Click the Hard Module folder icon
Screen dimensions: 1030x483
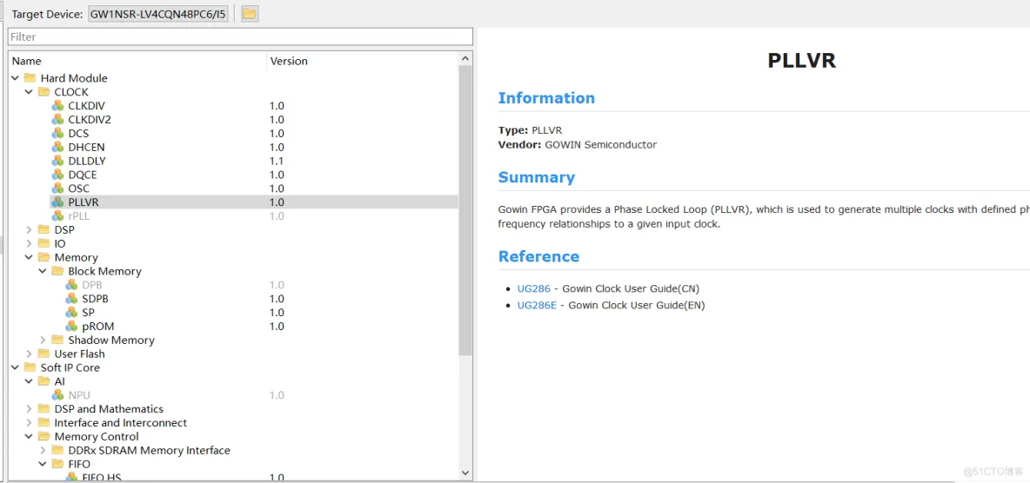pos(30,78)
